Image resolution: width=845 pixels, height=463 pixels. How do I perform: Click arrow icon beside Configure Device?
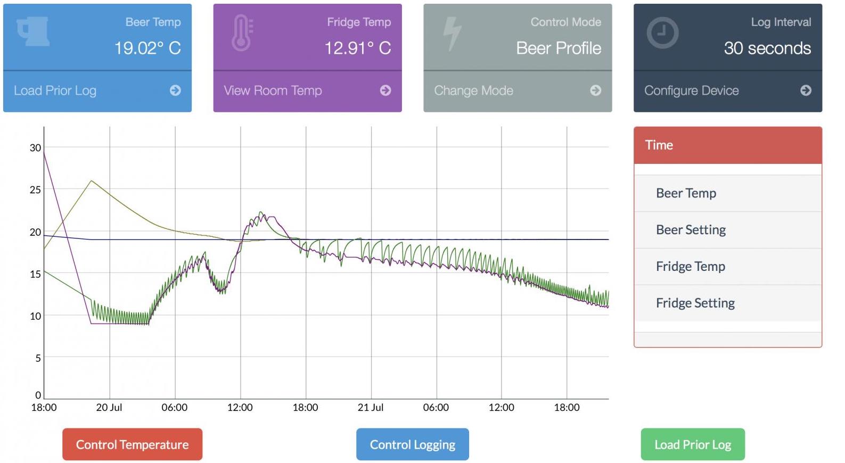tap(806, 90)
